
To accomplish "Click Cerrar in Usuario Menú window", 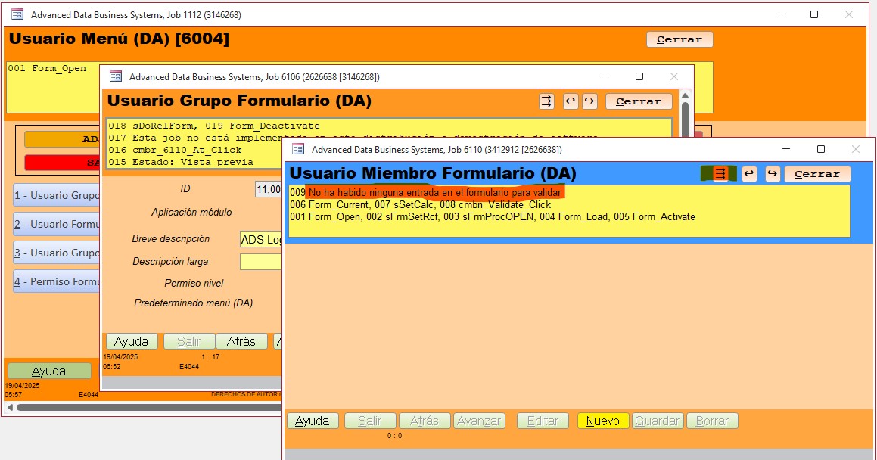I will click(680, 39).
